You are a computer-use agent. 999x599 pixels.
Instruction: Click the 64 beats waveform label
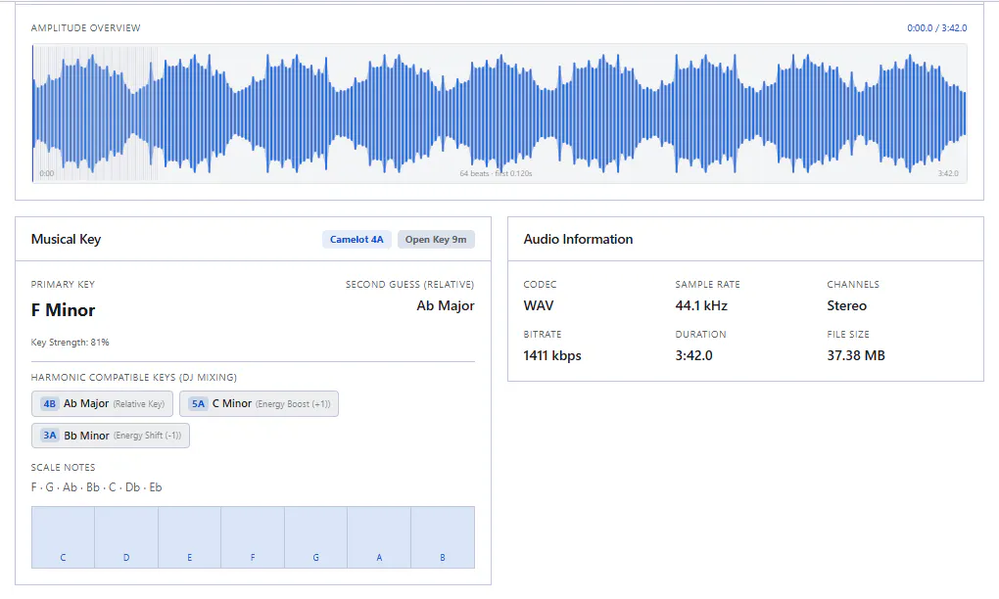[496, 173]
